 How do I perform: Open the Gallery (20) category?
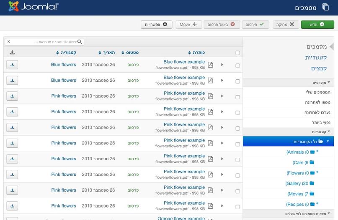297,183
